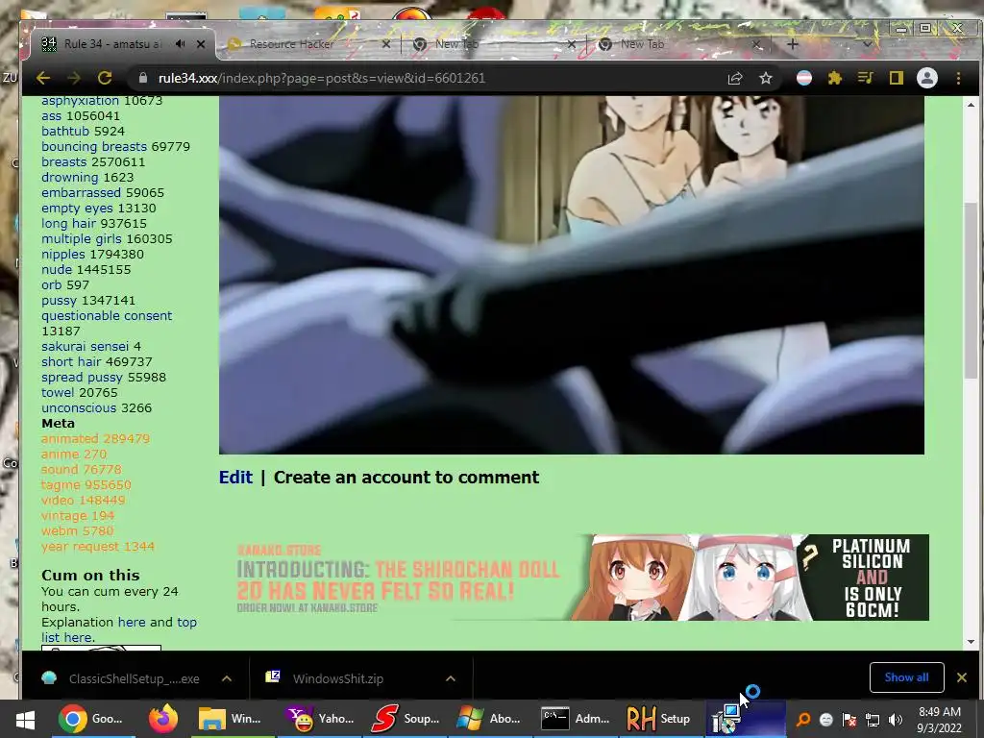The image size is (984, 738).
Task: Open File Explorer taskbar window
Action: click(x=231, y=719)
